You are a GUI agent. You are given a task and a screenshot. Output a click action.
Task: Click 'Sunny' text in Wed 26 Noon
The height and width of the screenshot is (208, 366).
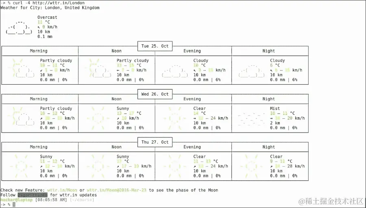coord(123,108)
